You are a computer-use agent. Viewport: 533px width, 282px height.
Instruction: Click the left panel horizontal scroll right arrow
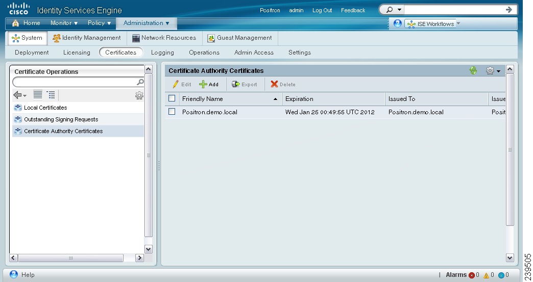point(139,258)
